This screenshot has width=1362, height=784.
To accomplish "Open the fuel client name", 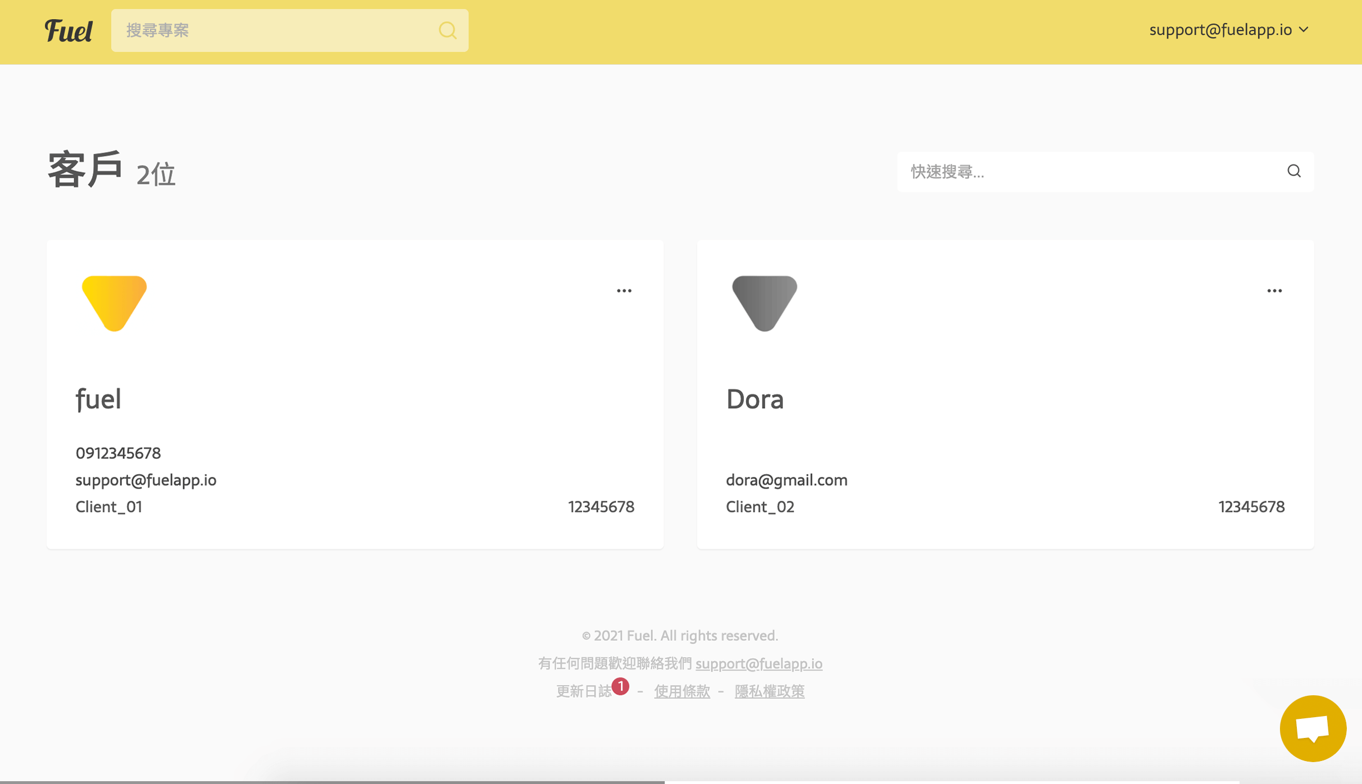I will click(98, 399).
